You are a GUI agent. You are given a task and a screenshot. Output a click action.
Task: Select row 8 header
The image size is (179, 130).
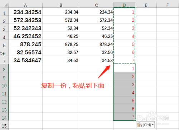click(x=4, y=68)
